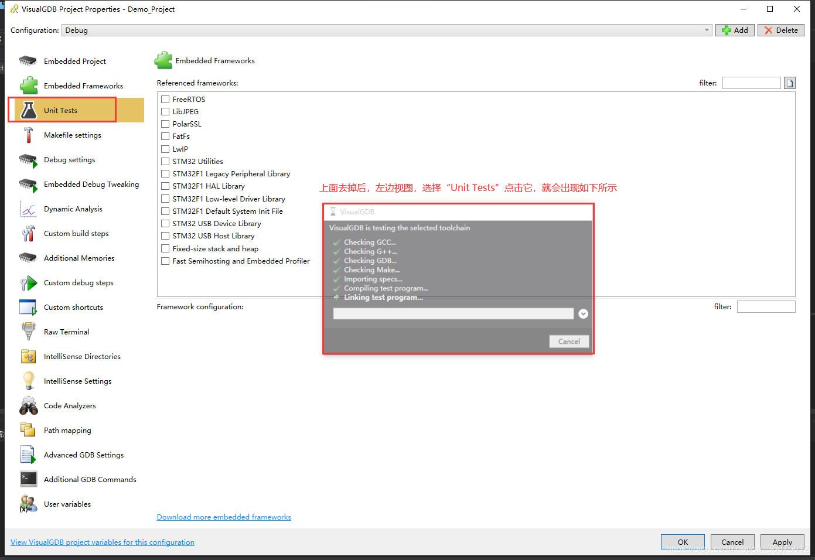Viewport: 815px width, 560px height.
Task: Click the Dynamic Analysis graph icon
Action: (28, 209)
